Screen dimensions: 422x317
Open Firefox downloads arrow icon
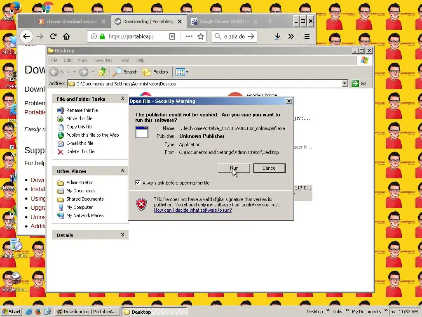pos(278,36)
